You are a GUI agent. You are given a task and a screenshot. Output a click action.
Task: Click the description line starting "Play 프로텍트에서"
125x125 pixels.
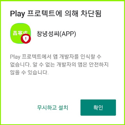pos(56,57)
